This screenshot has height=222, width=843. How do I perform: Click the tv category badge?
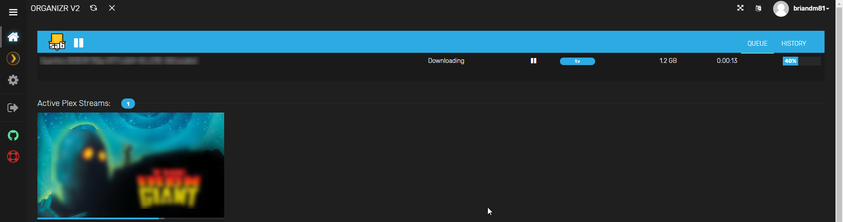coord(578,61)
